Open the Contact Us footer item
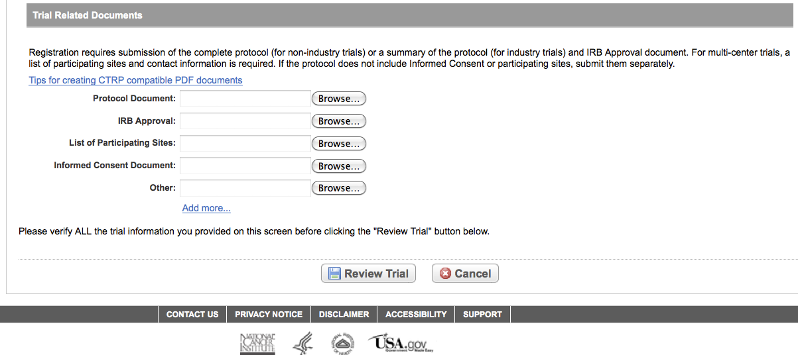This screenshot has height=357, width=798. pyautogui.click(x=192, y=315)
